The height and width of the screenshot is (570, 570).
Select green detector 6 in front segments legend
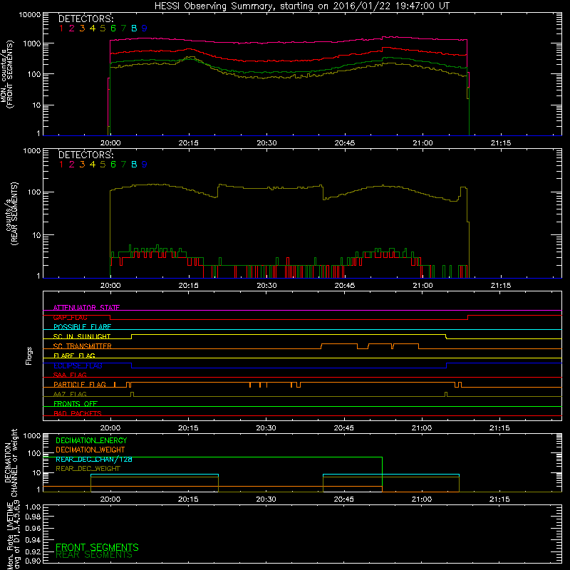pyautogui.click(x=113, y=28)
